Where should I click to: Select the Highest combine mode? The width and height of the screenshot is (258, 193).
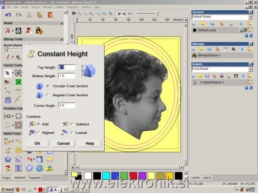39,133
